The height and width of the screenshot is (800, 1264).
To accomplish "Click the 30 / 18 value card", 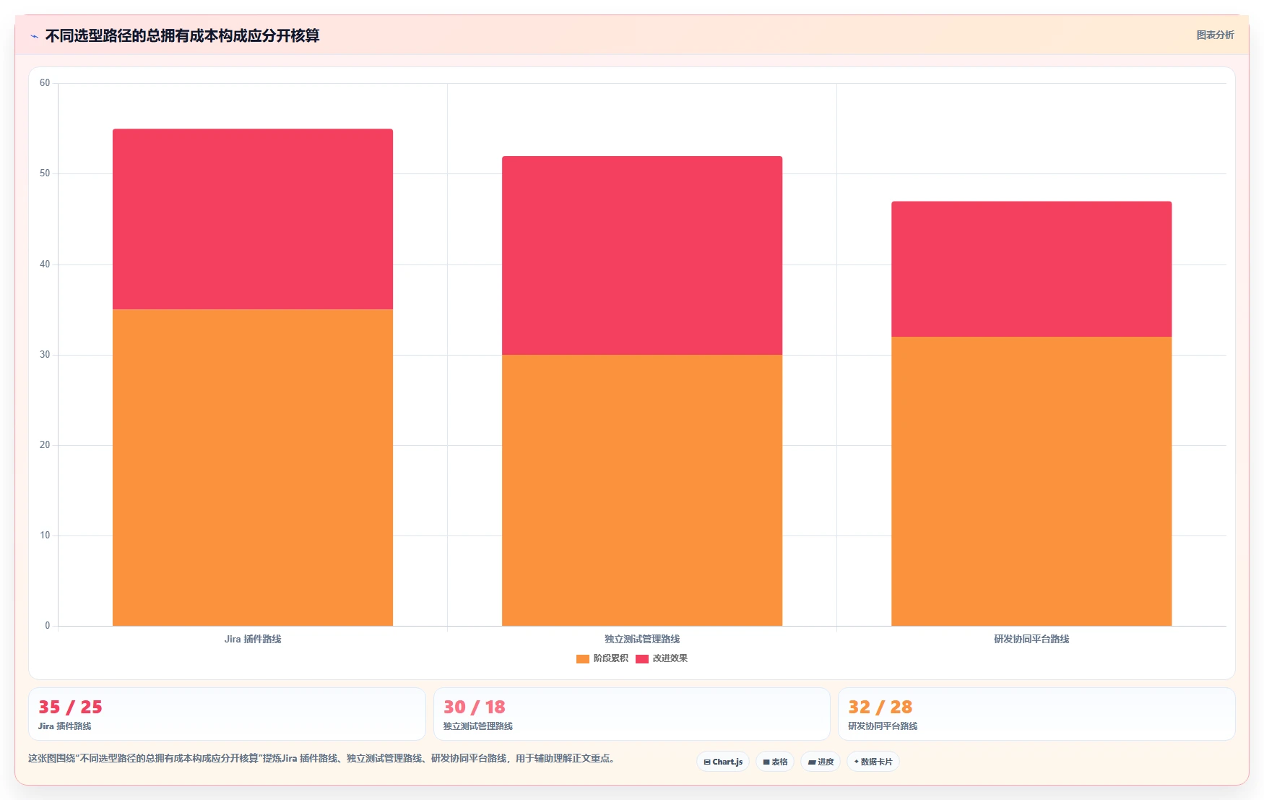I will click(632, 714).
